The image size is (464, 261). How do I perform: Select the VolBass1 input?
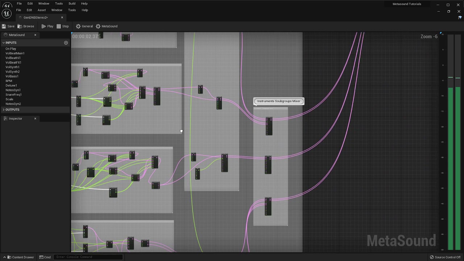(x=12, y=76)
